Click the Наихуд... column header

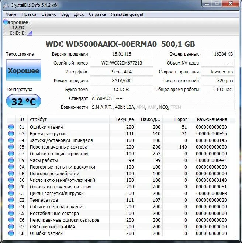149,119
